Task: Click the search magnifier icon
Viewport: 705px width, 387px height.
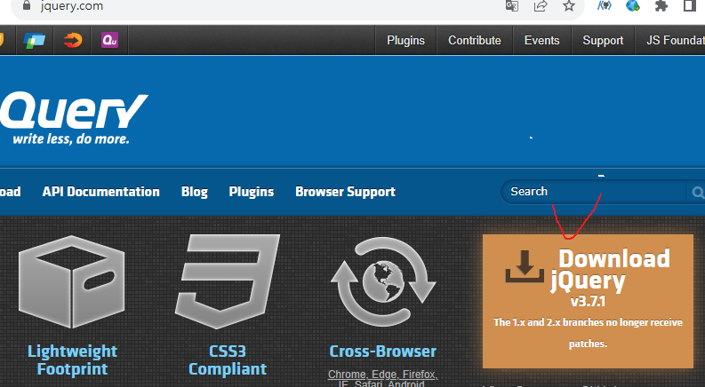Action: point(697,193)
